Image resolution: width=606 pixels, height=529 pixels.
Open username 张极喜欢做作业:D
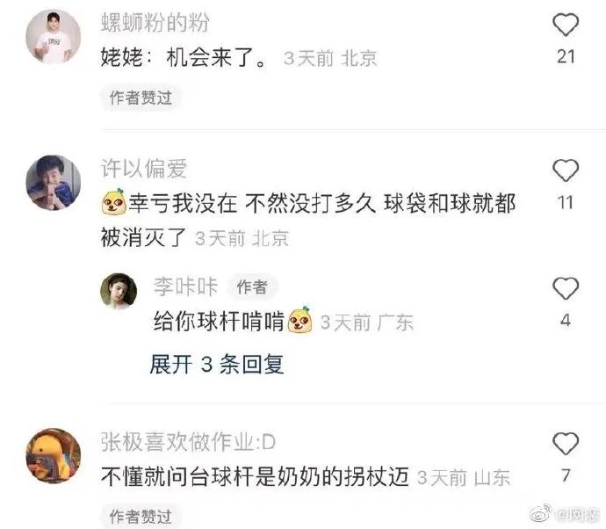pos(188,442)
